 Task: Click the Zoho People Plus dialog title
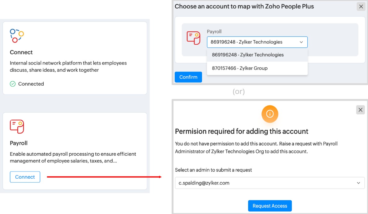coord(244,7)
